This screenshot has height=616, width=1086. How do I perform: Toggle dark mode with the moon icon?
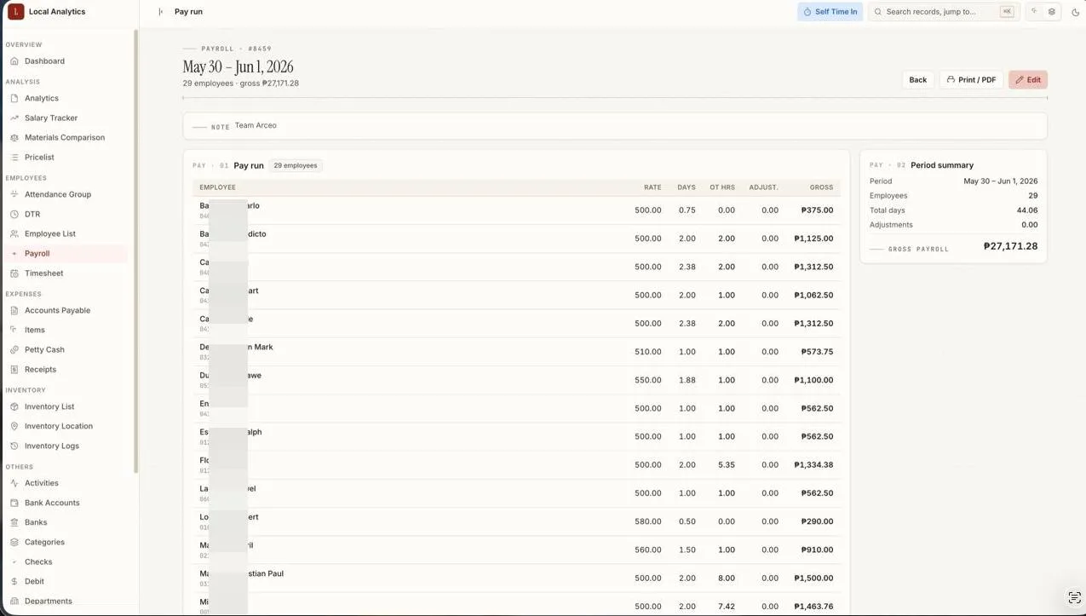point(1075,12)
